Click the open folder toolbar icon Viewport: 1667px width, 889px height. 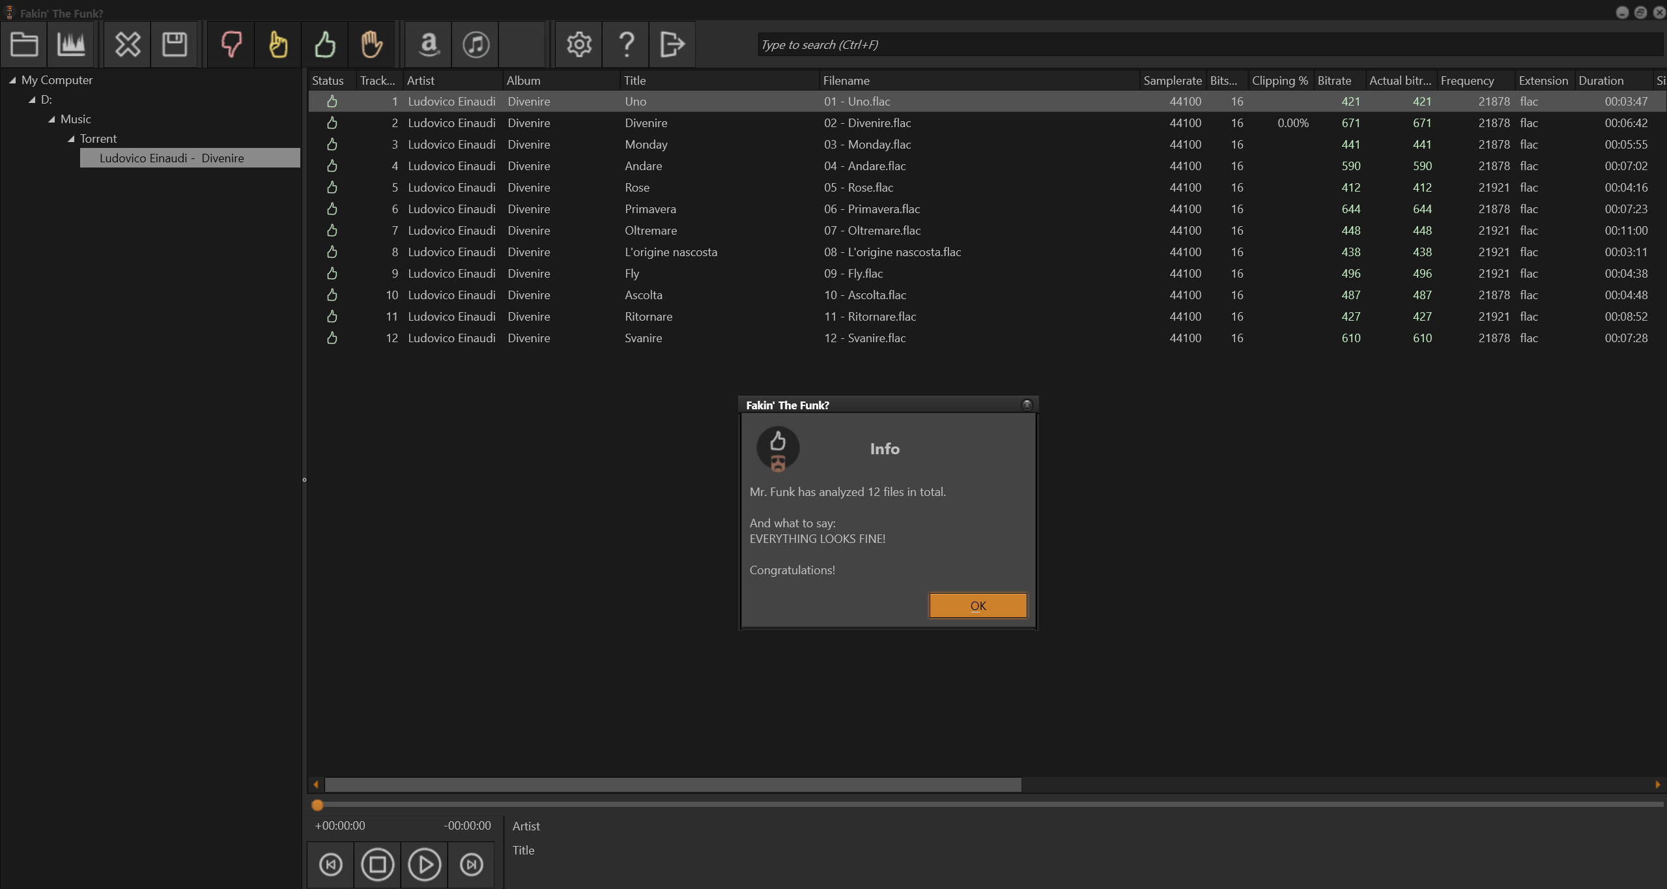tap(24, 44)
